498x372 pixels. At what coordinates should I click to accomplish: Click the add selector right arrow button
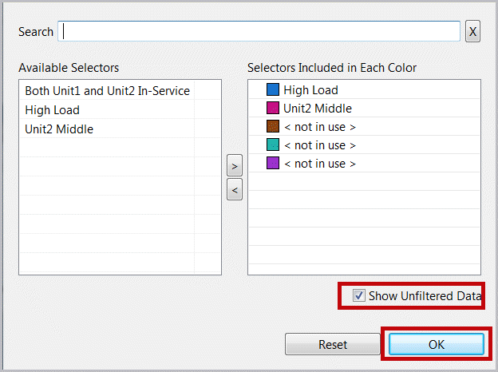(235, 167)
